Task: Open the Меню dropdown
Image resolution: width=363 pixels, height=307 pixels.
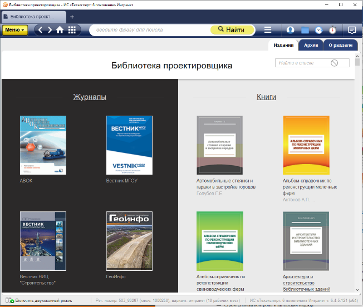Action: 15,30
